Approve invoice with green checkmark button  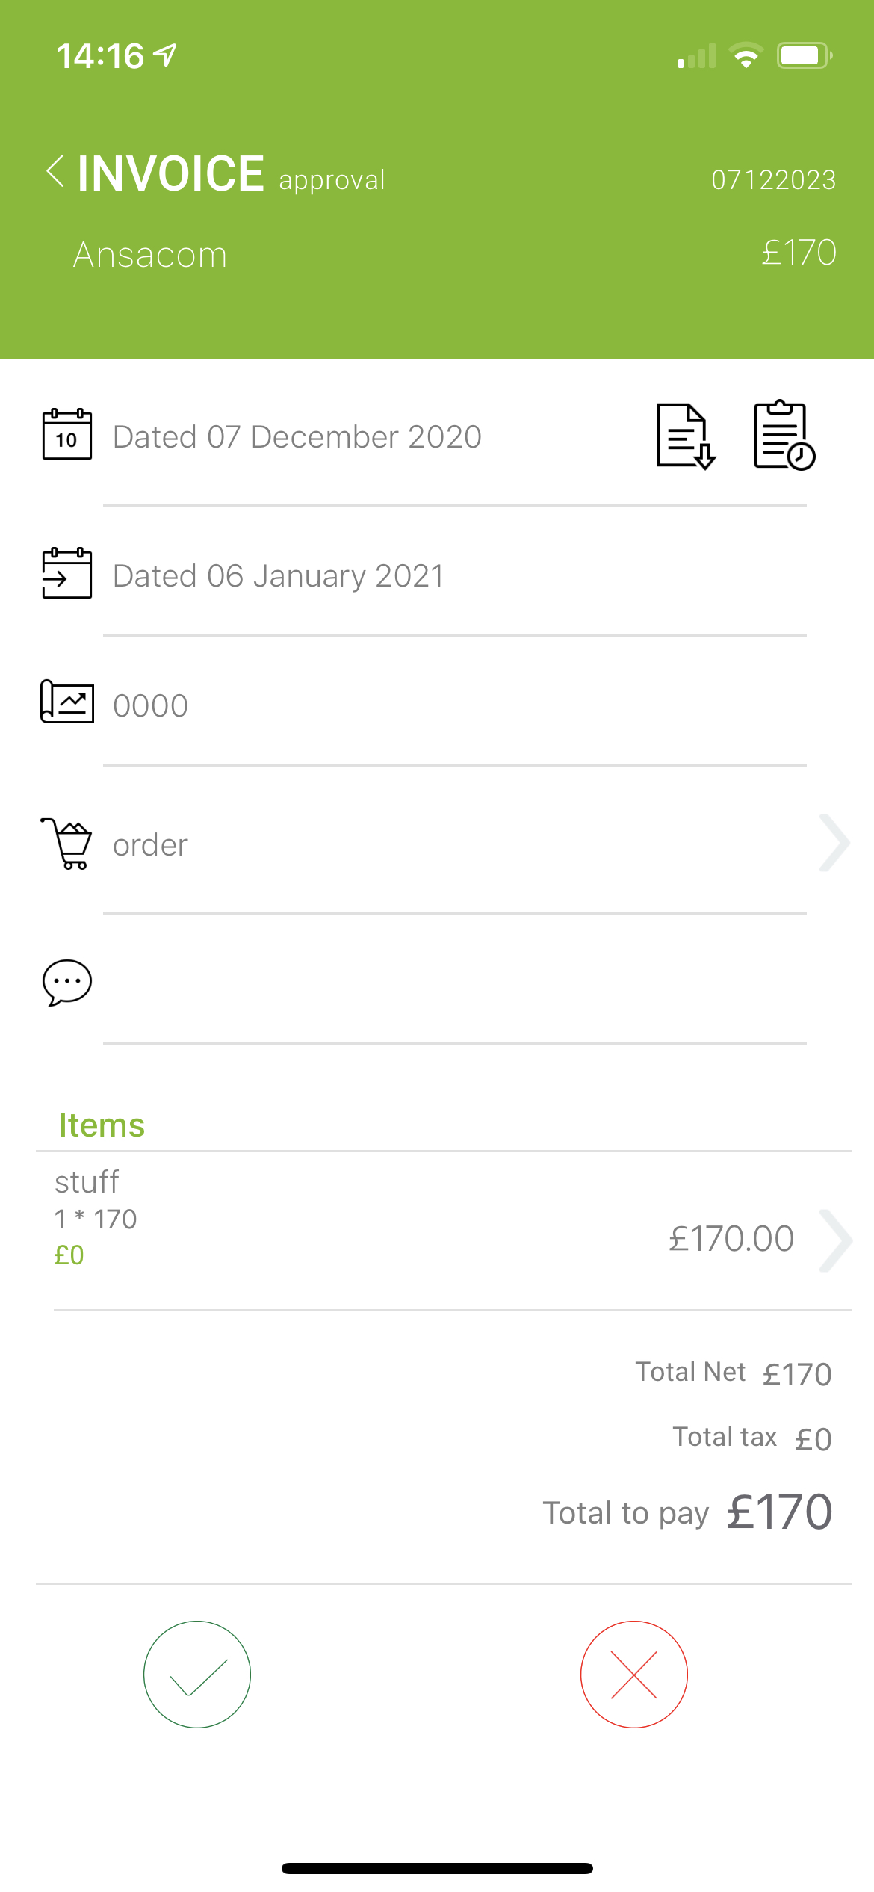(197, 1675)
